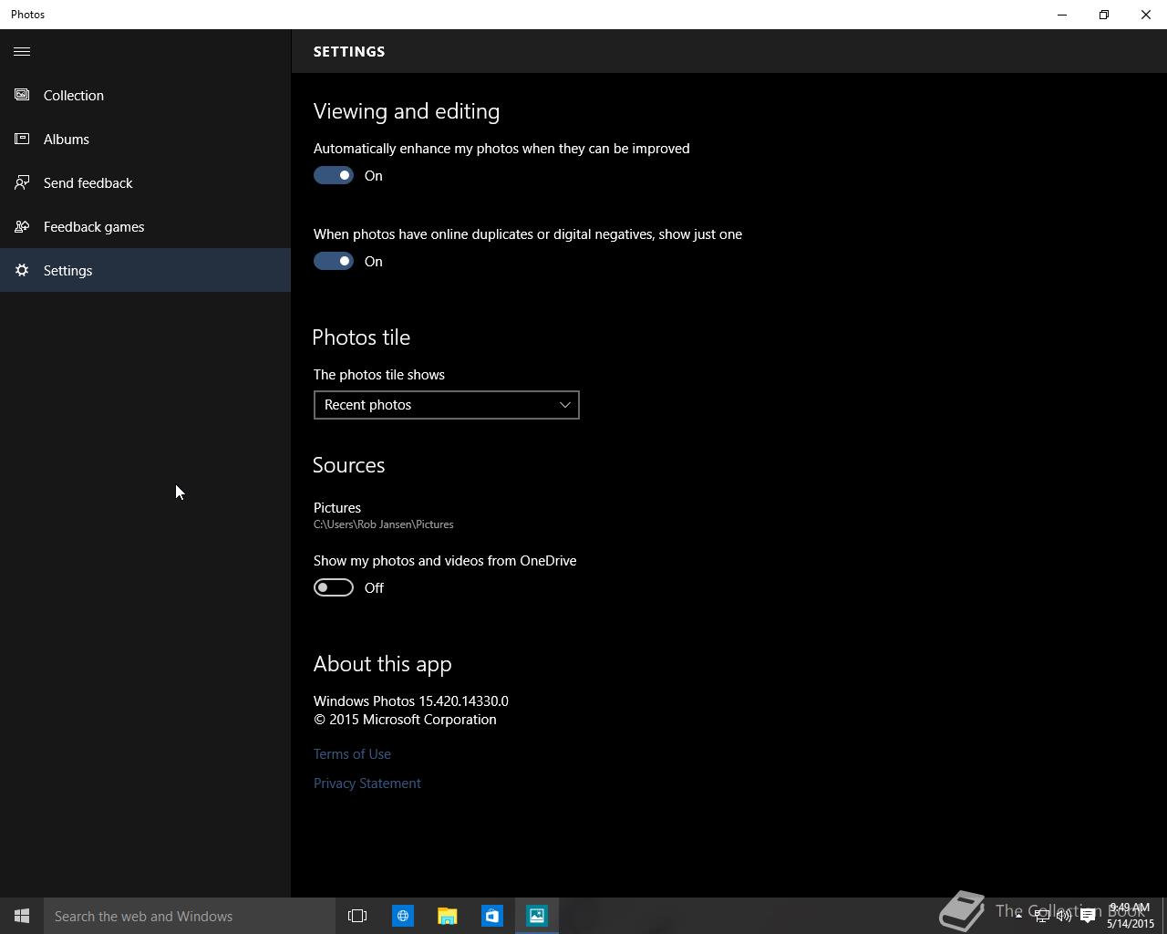The width and height of the screenshot is (1167, 934).
Task: Go to Albums in the sidebar
Action: (145, 139)
